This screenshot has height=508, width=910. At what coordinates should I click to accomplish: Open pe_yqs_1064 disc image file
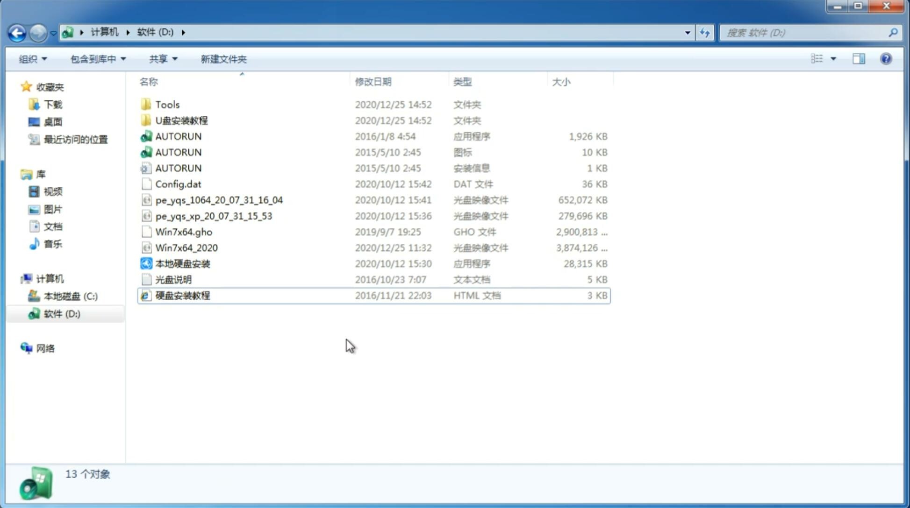click(x=219, y=200)
